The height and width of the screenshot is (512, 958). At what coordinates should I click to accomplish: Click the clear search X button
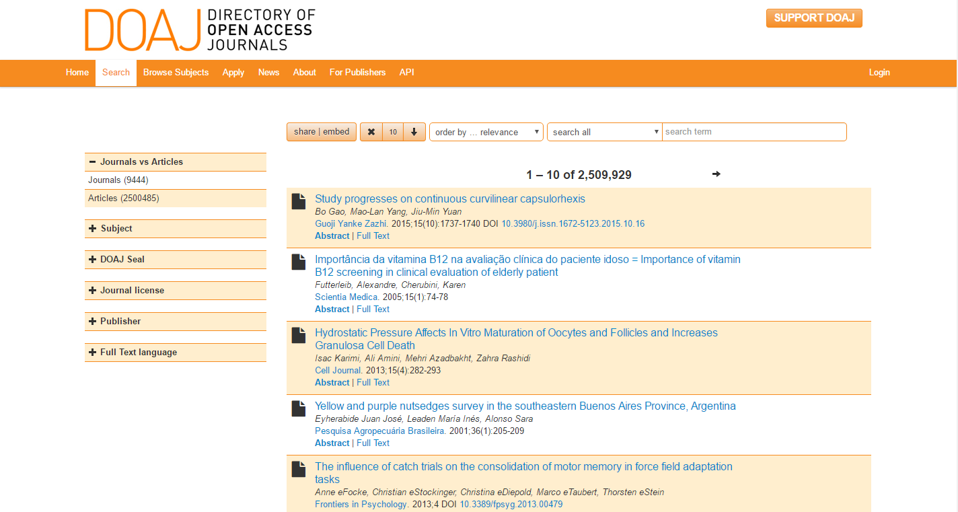(371, 132)
